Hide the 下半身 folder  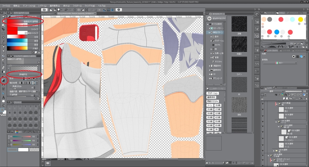click(263, 155)
